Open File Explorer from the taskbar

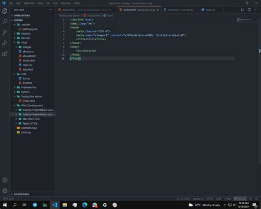coord(64,205)
